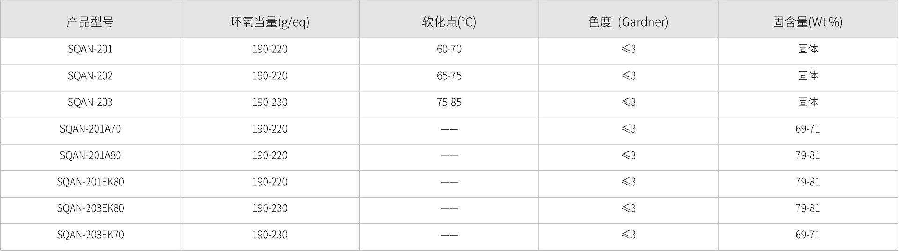Click the SQAN-201 product cell
This screenshot has width=899, height=251.
(x=90, y=49)
